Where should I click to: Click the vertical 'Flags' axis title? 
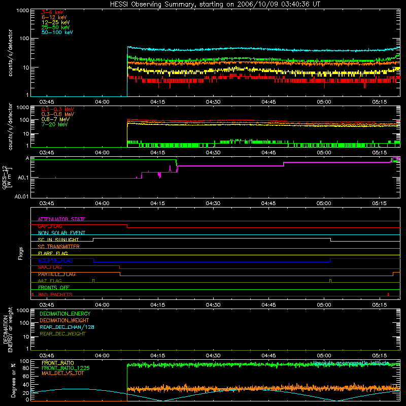pos(21,253)
